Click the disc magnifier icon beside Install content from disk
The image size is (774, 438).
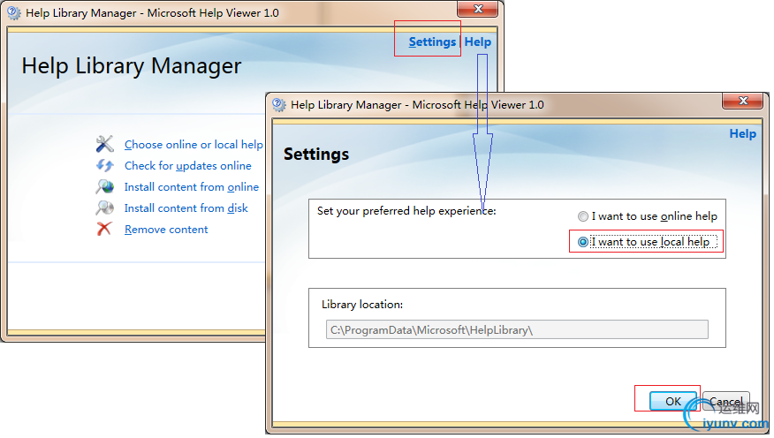104,208
